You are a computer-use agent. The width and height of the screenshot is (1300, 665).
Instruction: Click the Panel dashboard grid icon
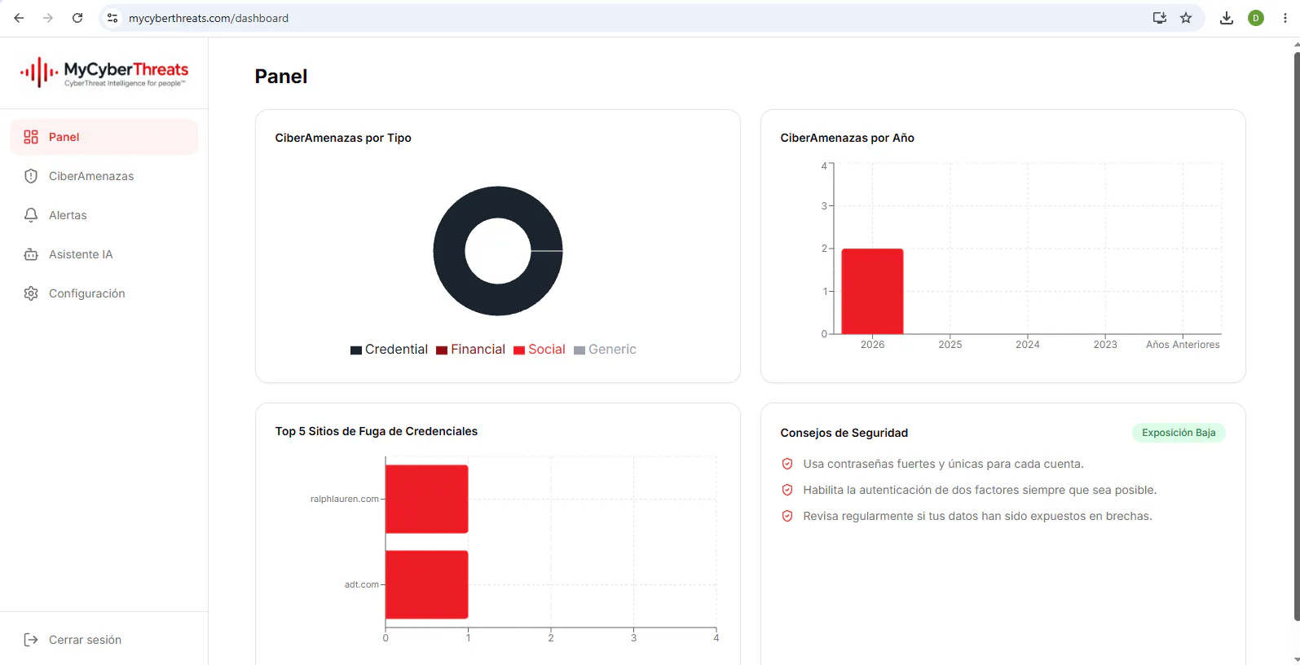[31, 137]
